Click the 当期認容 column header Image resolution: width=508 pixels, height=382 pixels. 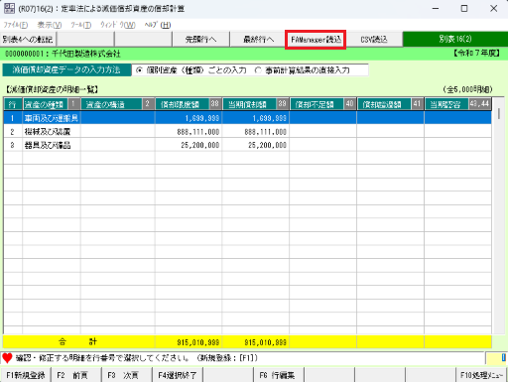tap(458, 104)
